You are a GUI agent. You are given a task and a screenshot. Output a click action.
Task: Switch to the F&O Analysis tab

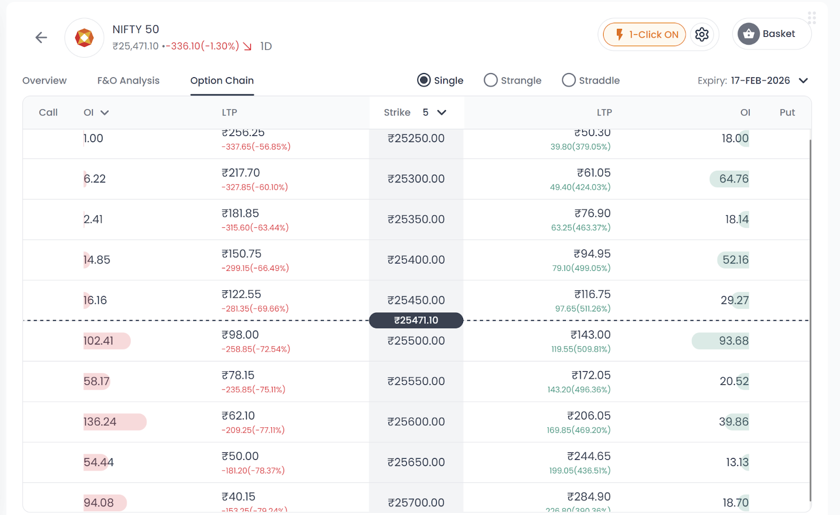[128, 80]
